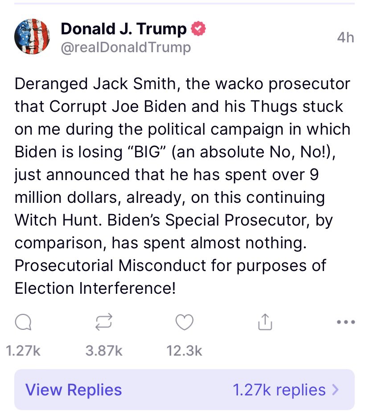Like the post with the heart icon
The image size is (369, 411).
(184, 323)
